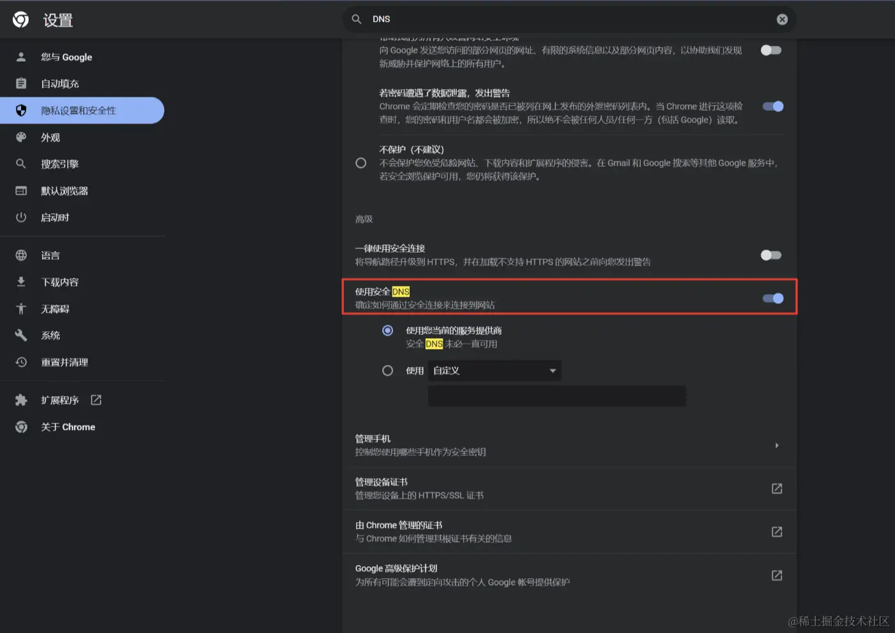This screenshot has height=633, width=895.
Task: Click the Chrome icon for 关于 Chrome
Action: pyautogui.click(x=21, y=427)
